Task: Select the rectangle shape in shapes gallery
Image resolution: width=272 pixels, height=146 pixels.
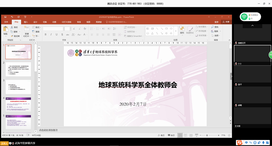Action: 166,29
